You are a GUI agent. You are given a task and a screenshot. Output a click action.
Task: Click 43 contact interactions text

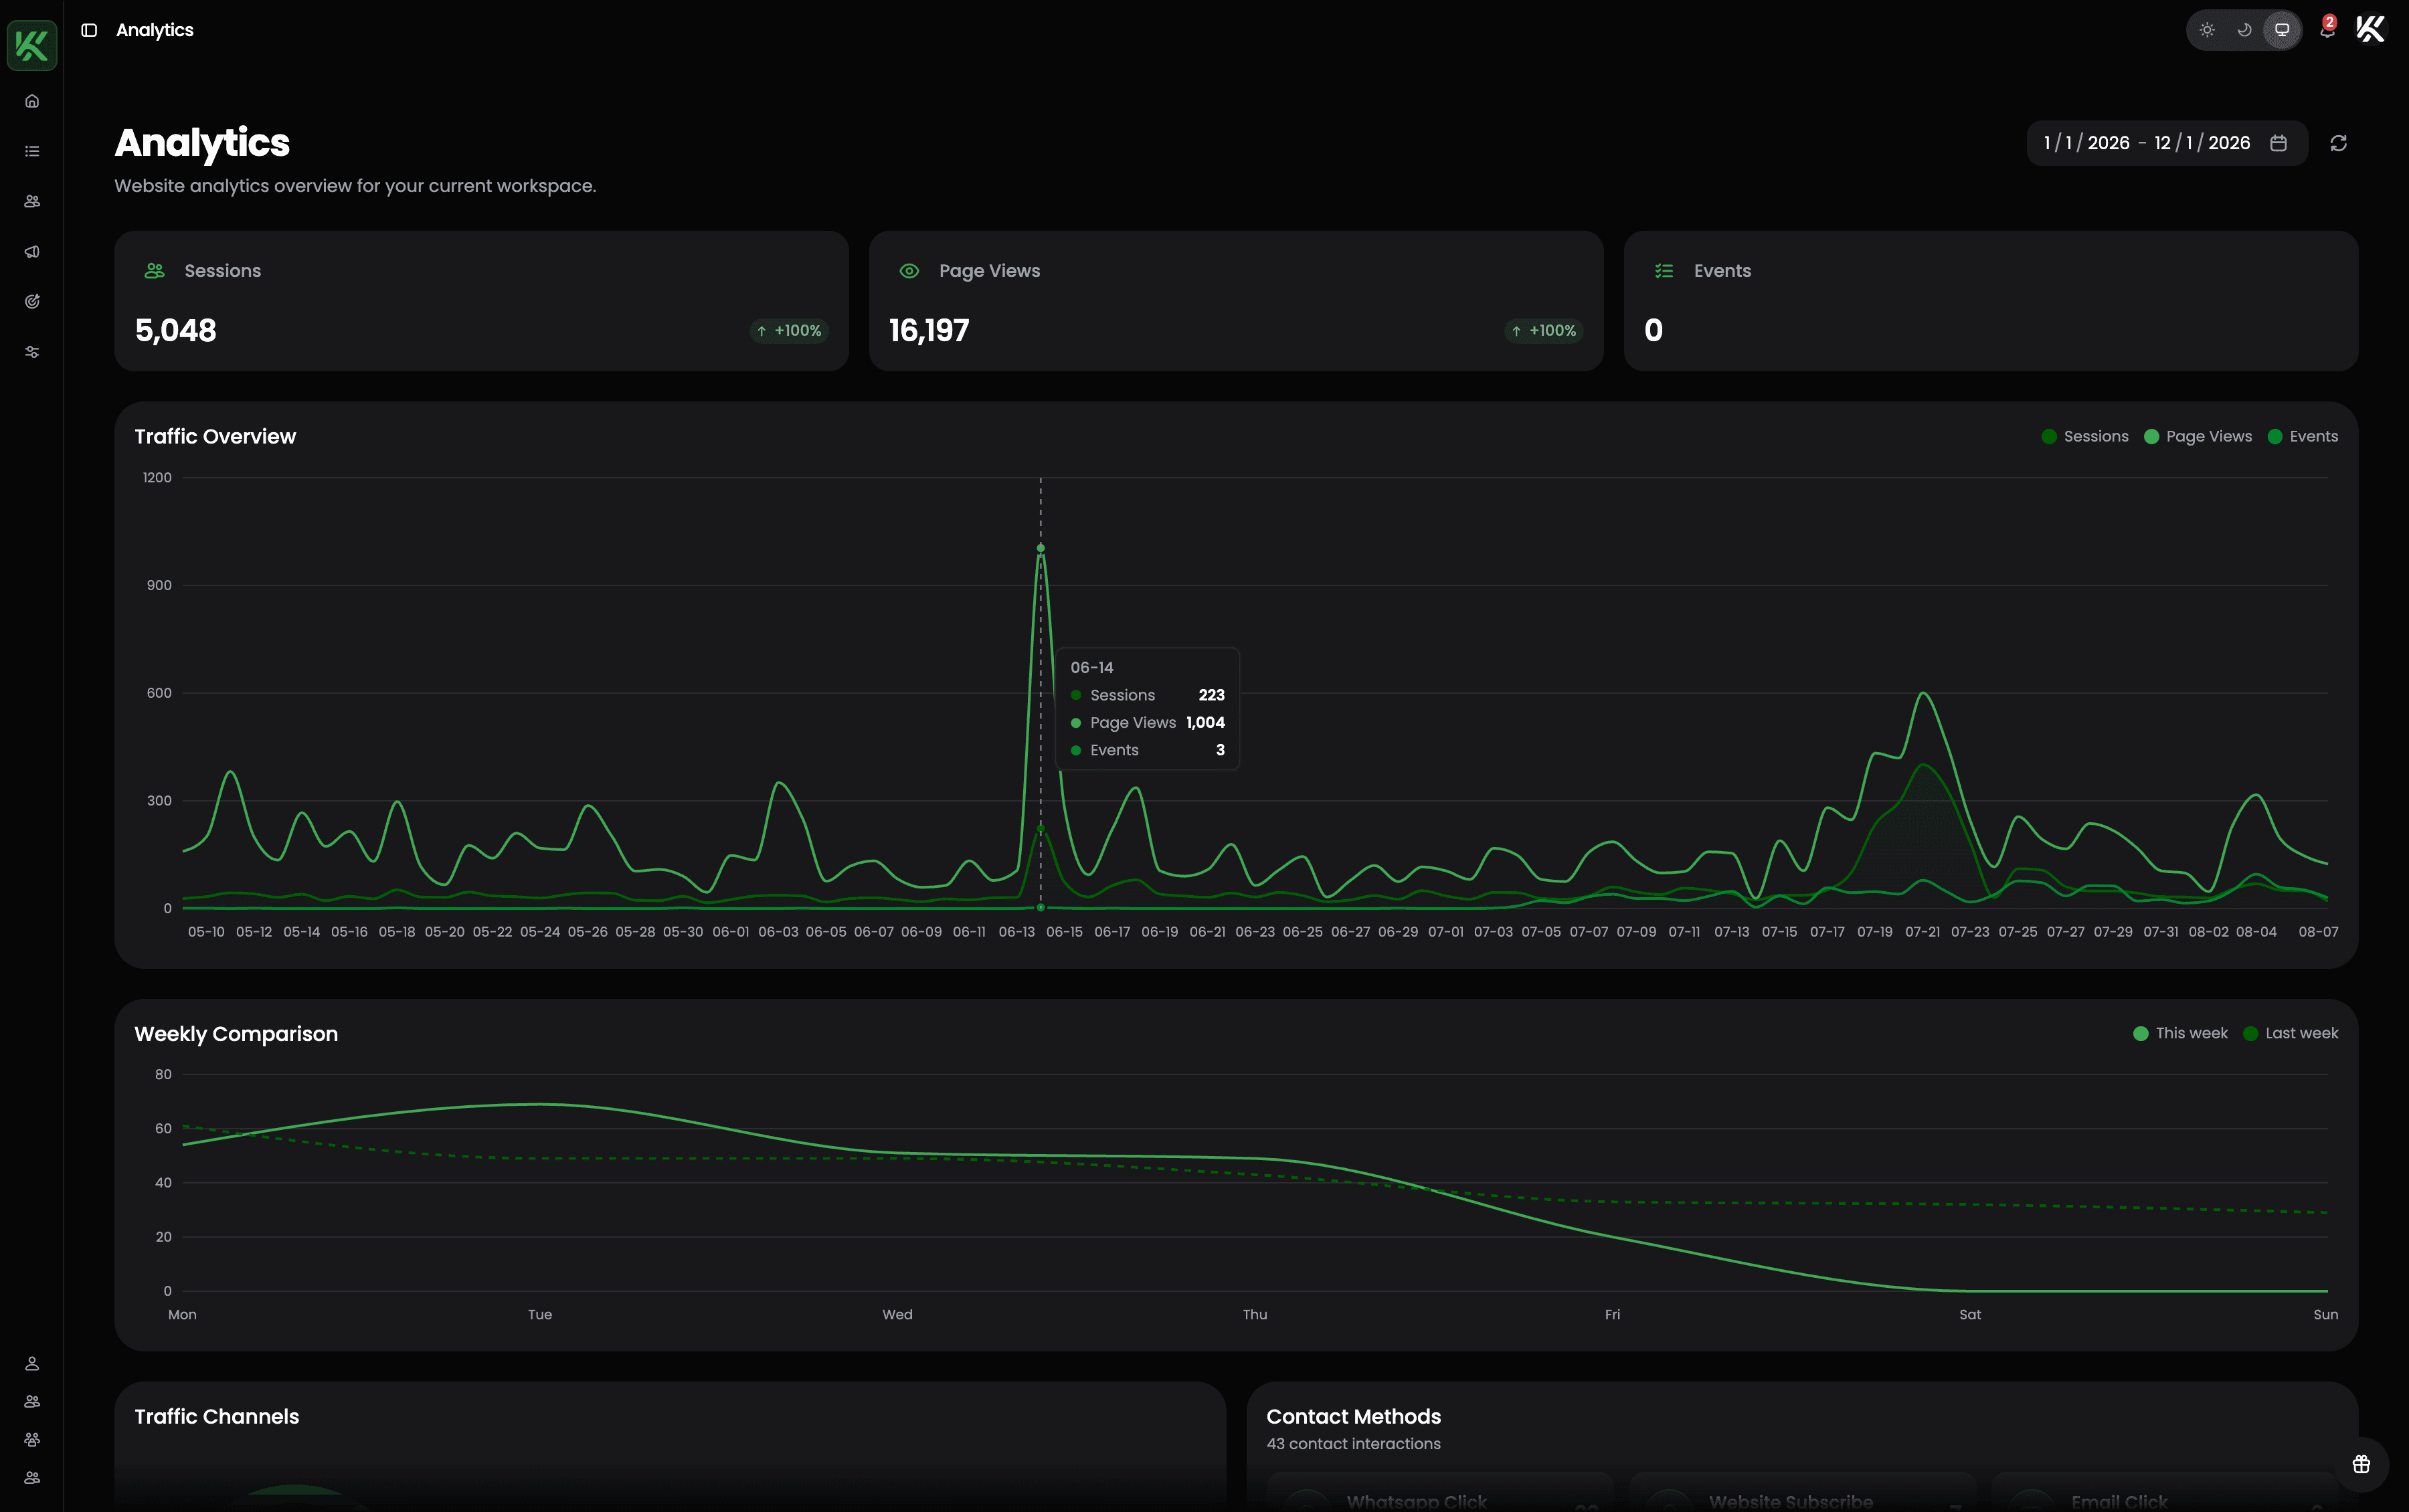1353,1444
